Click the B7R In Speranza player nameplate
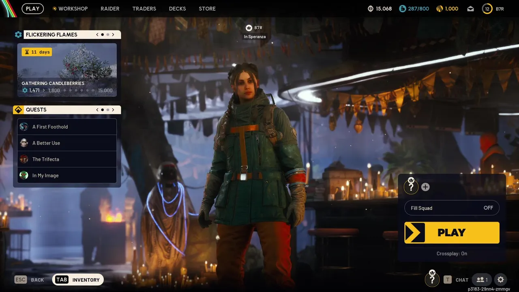The height and width of the screenshot is (292, 519). point(255,32)
